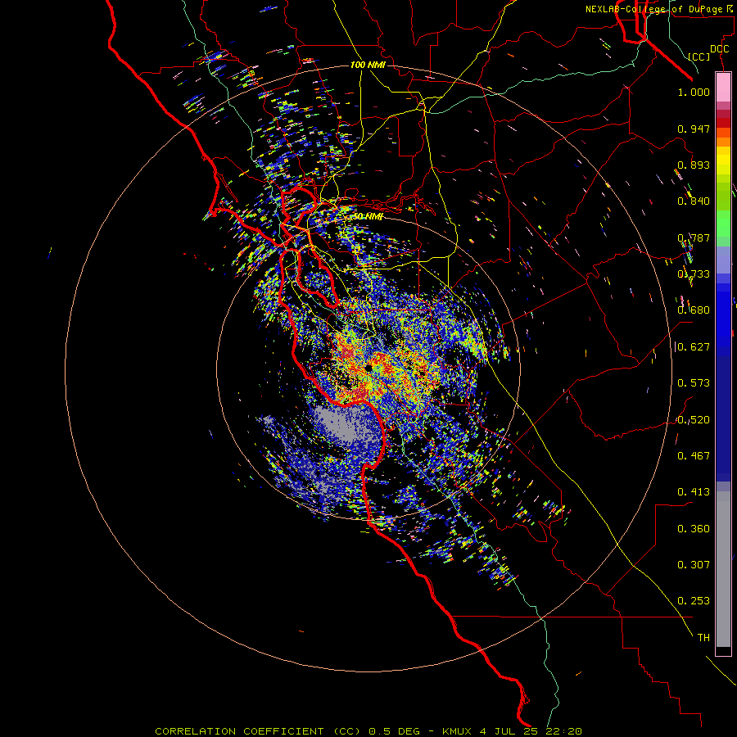This screenshot has height=737, width=737.
Task: Click the [CC] units label
Action: 699,57
